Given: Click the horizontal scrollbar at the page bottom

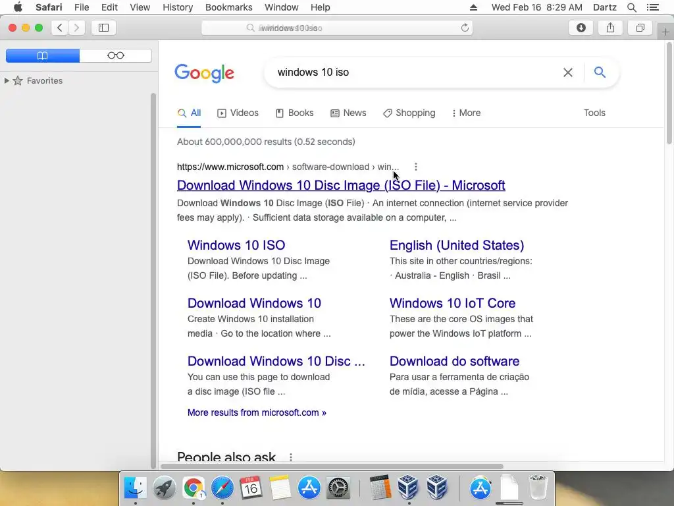Looking at the screenshot, I should click(x=332, y=466).
